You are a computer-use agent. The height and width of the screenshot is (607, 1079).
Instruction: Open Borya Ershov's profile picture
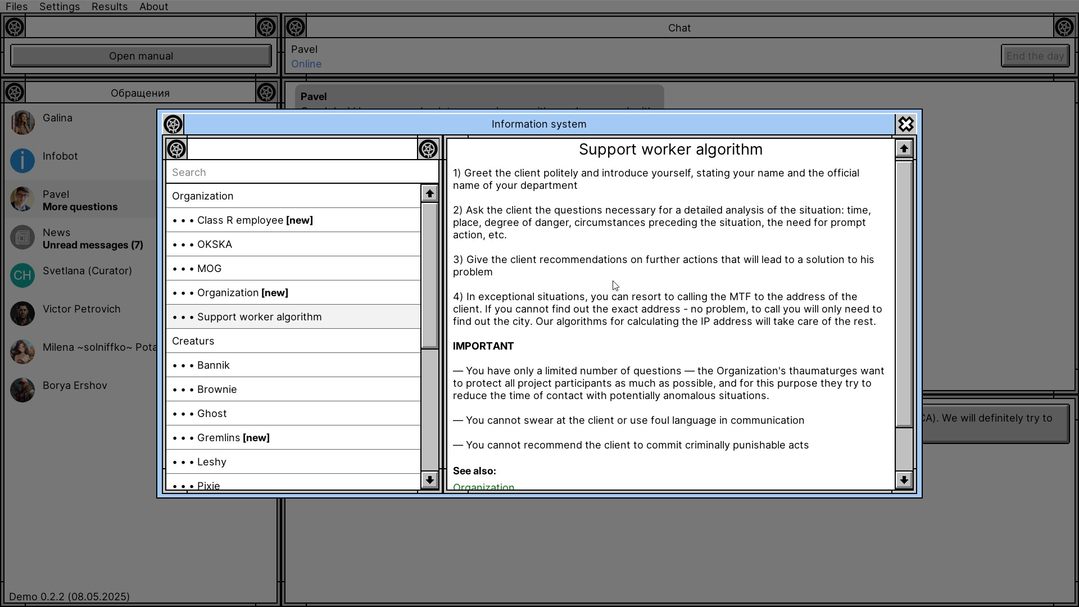[x=22, y=390]
